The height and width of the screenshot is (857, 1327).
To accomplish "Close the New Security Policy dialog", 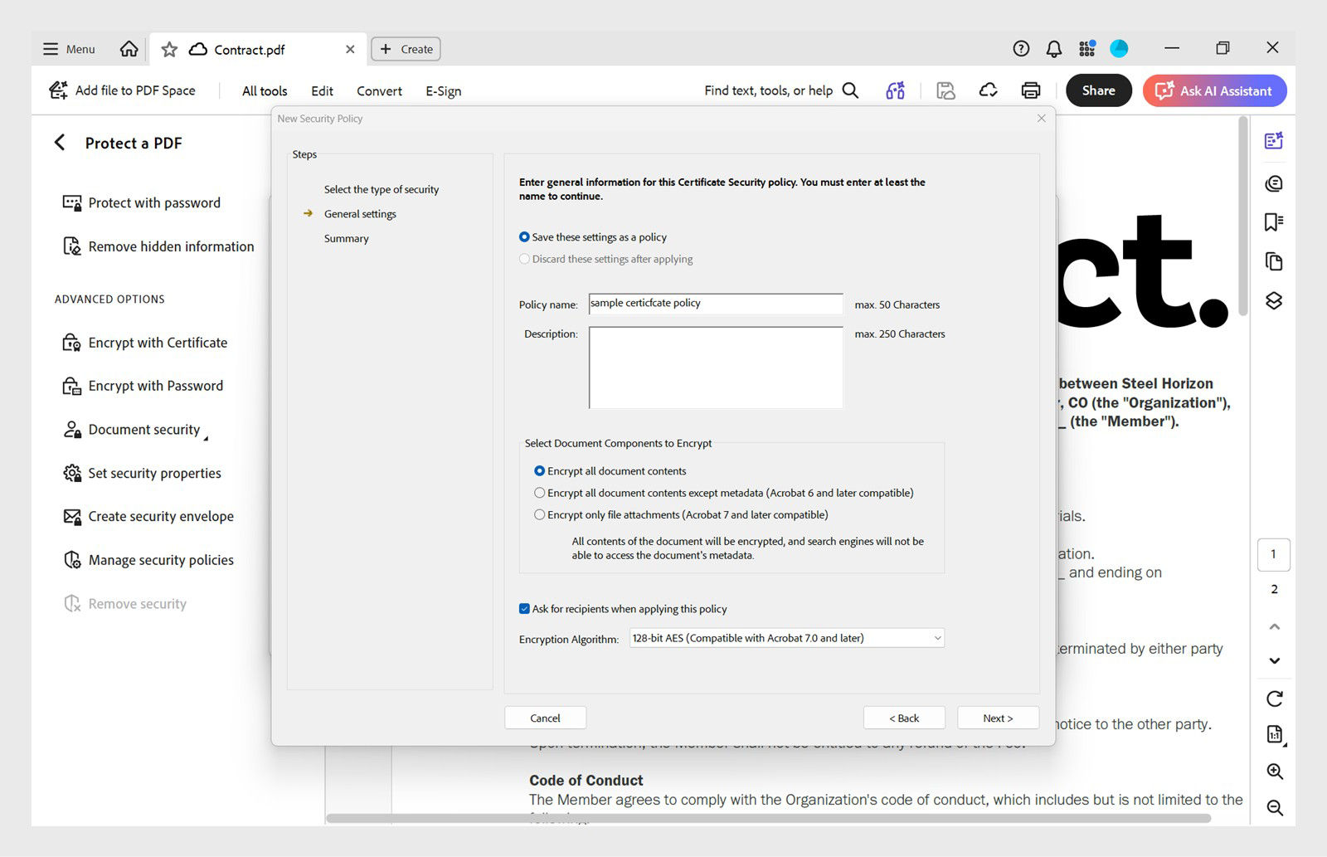I will pos(1041,119).
